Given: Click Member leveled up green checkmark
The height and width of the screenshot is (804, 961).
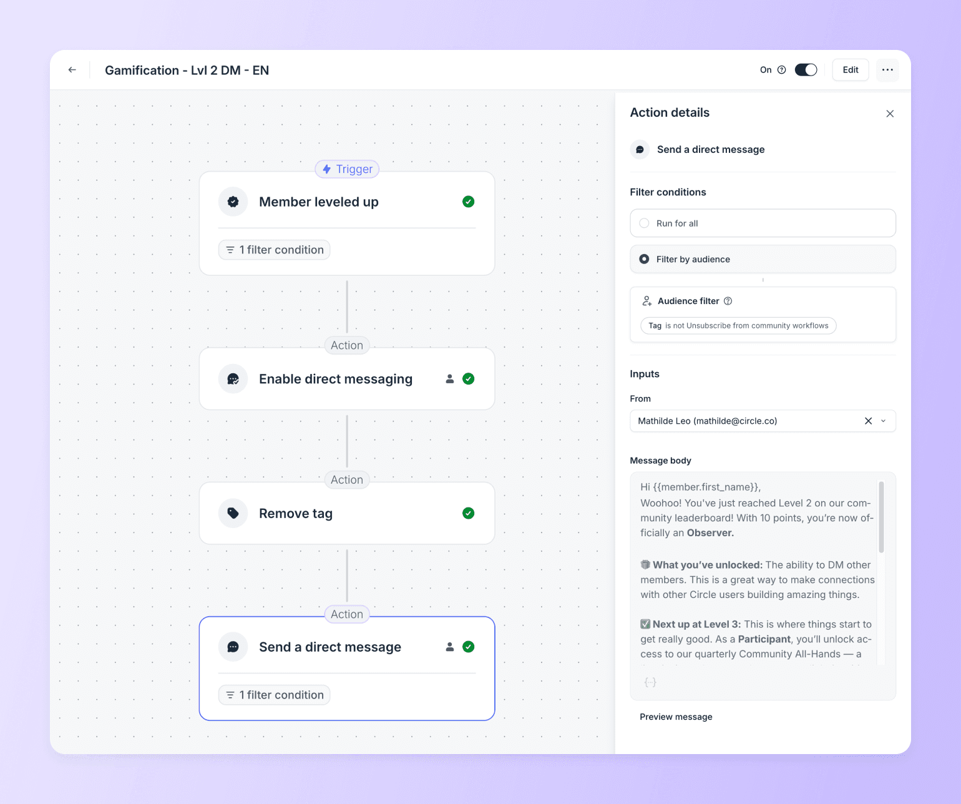Looking at the screenshot, I should point(469,202).
